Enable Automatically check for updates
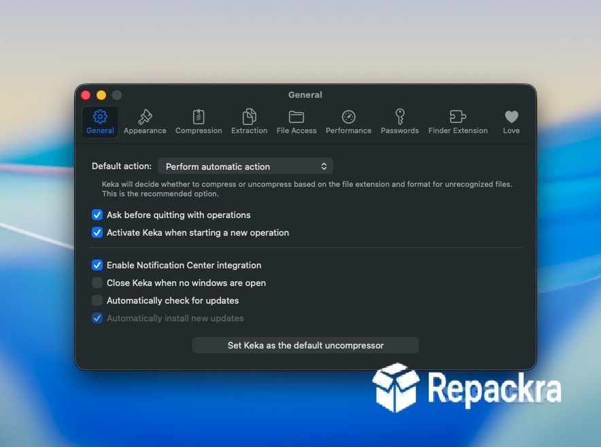This screenshot has height=447, width=601. pos(97,300)
